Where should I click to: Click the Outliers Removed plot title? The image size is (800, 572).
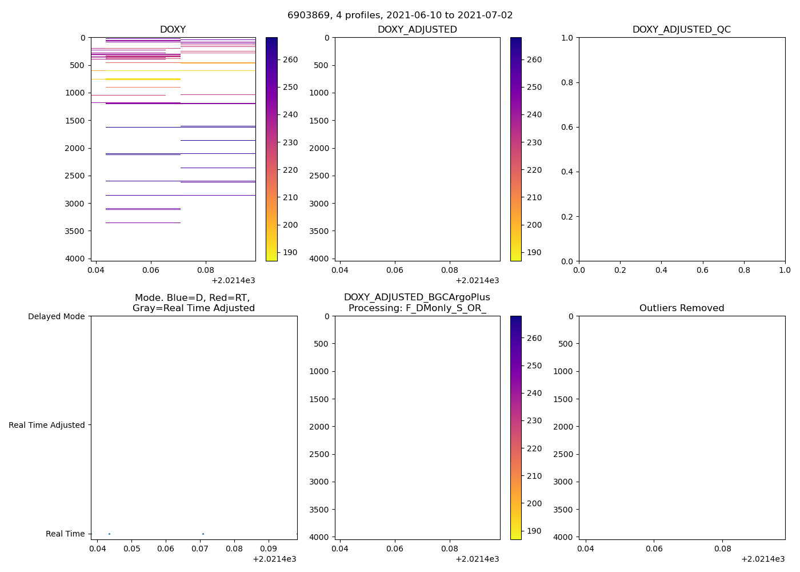click(x=681, y=308)
